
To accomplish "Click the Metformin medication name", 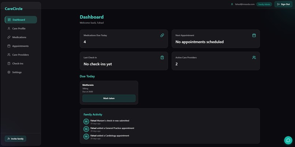I will 88,85.
